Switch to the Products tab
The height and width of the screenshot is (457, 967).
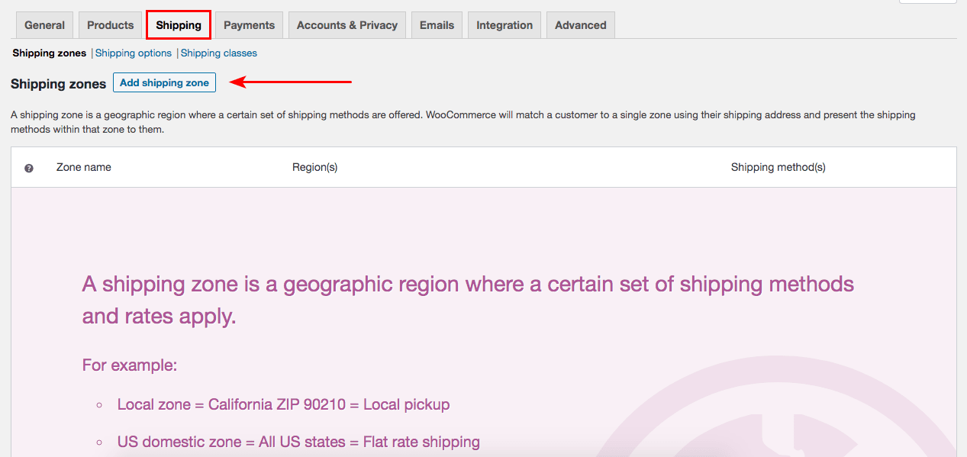coord(110,25)
